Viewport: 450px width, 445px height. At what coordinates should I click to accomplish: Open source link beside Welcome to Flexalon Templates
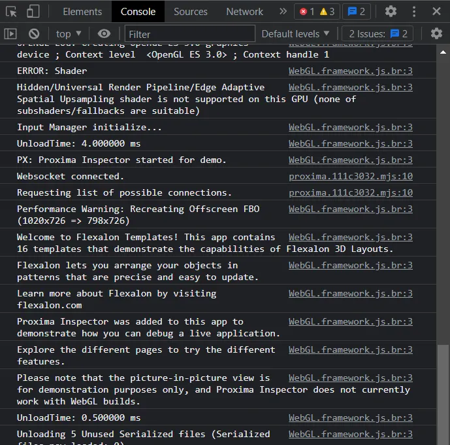coord(351,237)
